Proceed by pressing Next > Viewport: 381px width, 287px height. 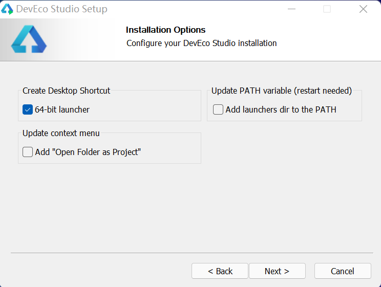click(277, 271)
